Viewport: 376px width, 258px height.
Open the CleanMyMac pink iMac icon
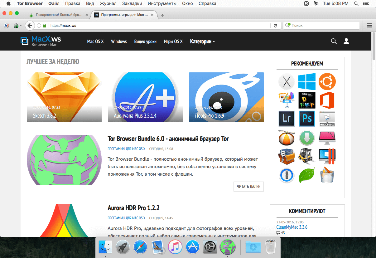327,138
